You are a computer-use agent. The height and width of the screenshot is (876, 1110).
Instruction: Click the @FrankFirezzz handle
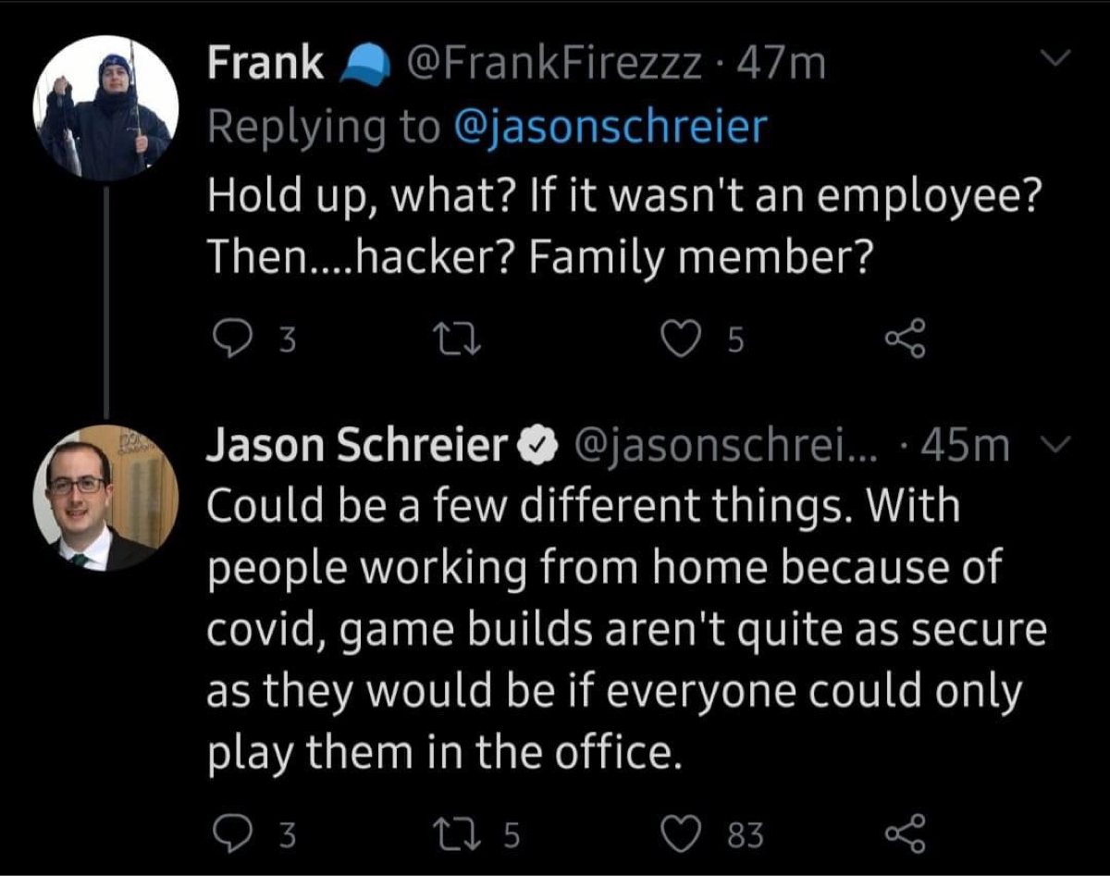point(549,64)
